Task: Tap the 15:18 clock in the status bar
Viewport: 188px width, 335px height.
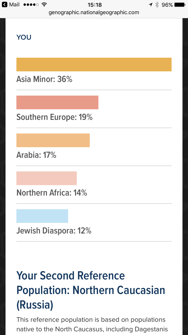Action: pos(94,5)
